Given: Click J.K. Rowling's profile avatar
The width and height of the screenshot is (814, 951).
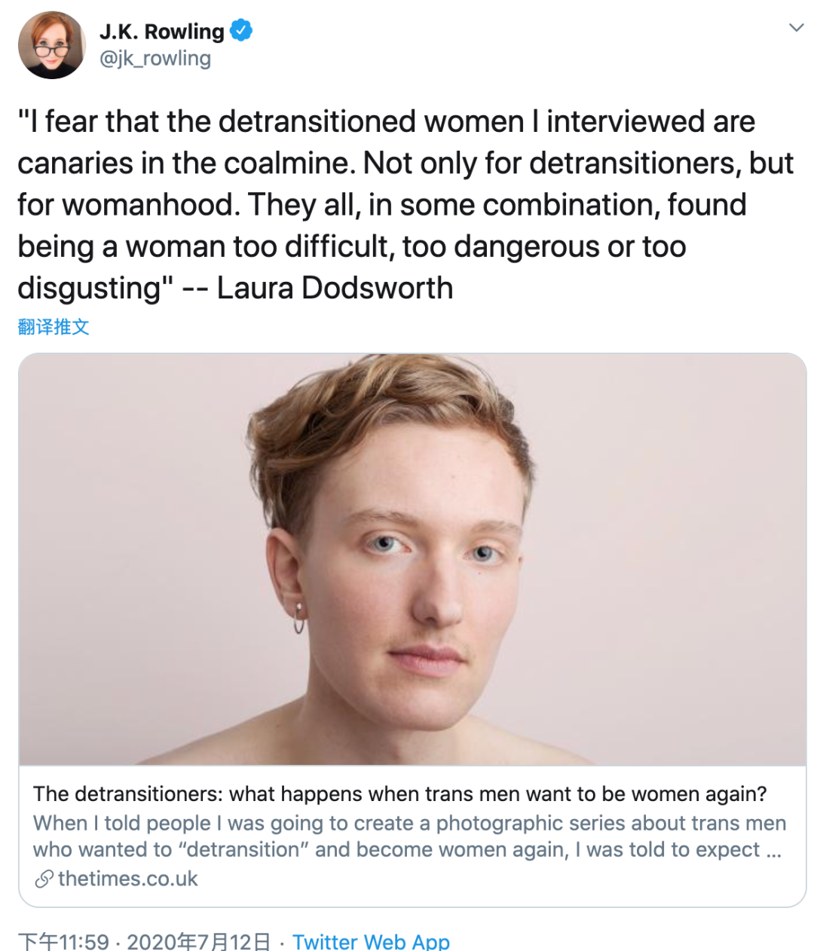Looking at the screenshot, I should coord(51,45).
